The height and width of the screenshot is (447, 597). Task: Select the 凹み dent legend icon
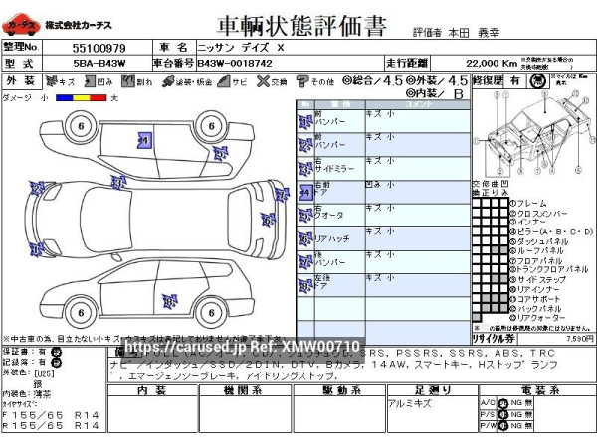point(90,81)
